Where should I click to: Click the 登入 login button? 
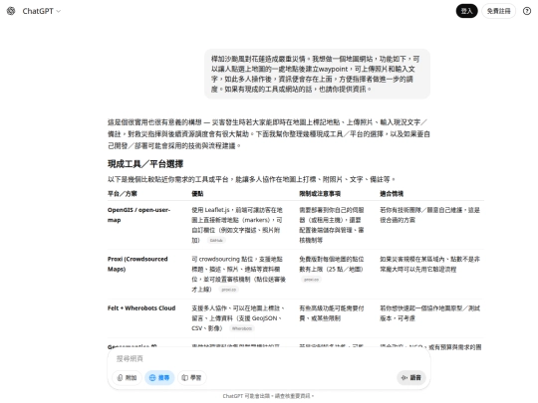point(466,11)
